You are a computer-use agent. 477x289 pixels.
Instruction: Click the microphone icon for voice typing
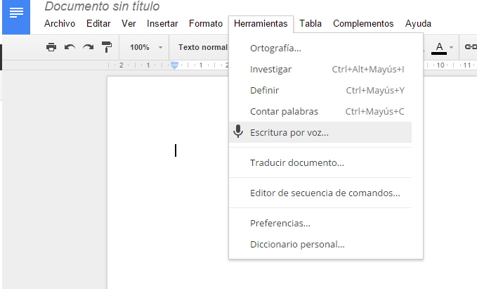point(239,131)
